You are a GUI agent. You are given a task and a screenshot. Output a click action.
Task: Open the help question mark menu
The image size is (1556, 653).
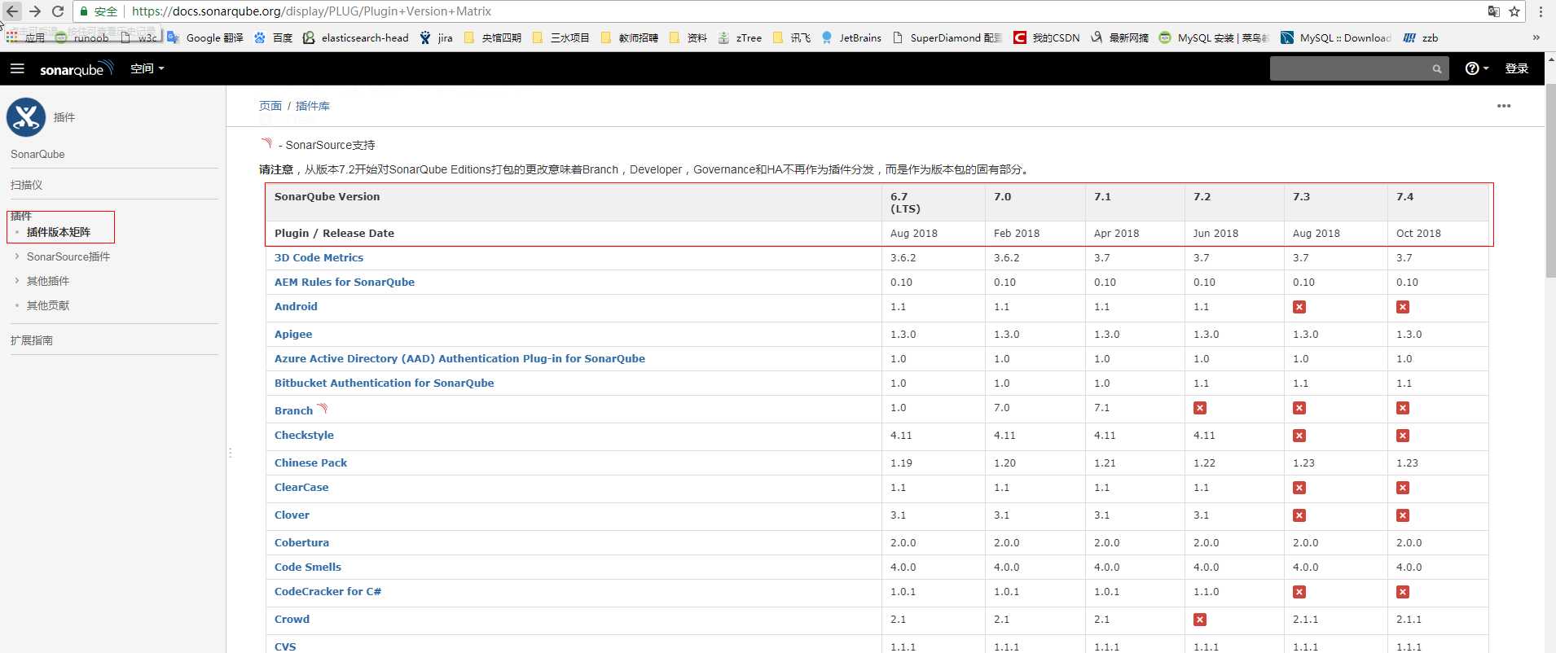coord(1476,68)
